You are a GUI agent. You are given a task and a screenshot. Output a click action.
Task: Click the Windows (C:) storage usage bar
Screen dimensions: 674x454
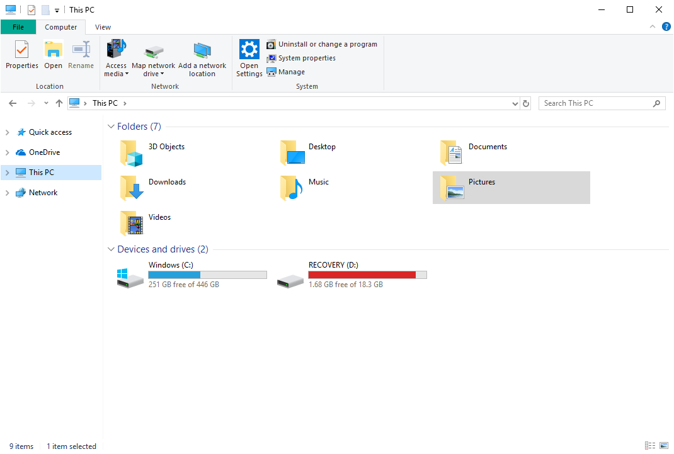tap(207, 274)
